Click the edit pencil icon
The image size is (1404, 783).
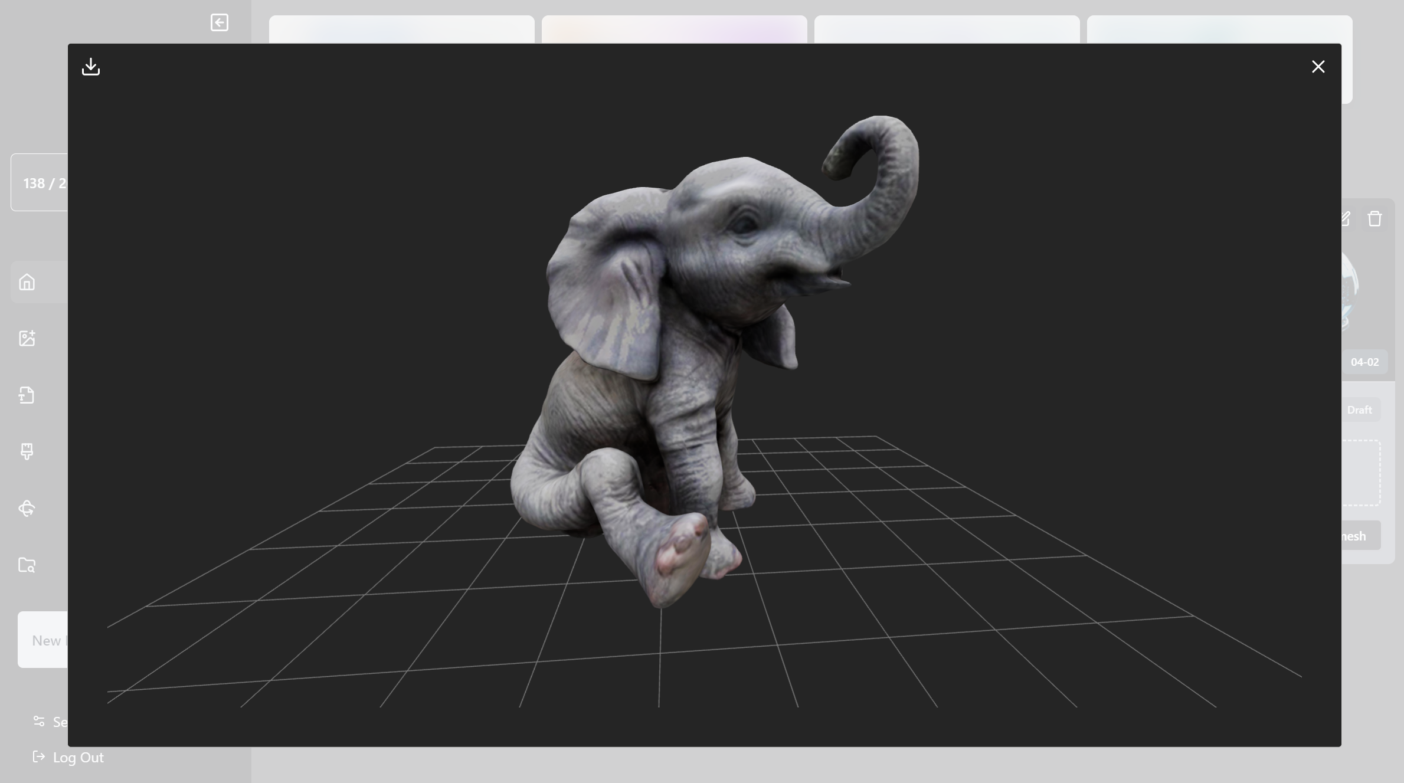tap(1346, 219)
